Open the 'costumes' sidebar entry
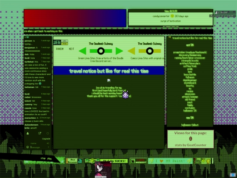Image resolution: width=237 pixels, height=178 pixels. pyautogui.click(x=190, y=108)
